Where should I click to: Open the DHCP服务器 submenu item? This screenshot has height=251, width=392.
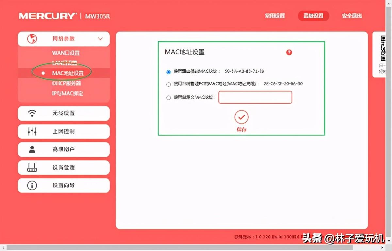click(66, 83)
